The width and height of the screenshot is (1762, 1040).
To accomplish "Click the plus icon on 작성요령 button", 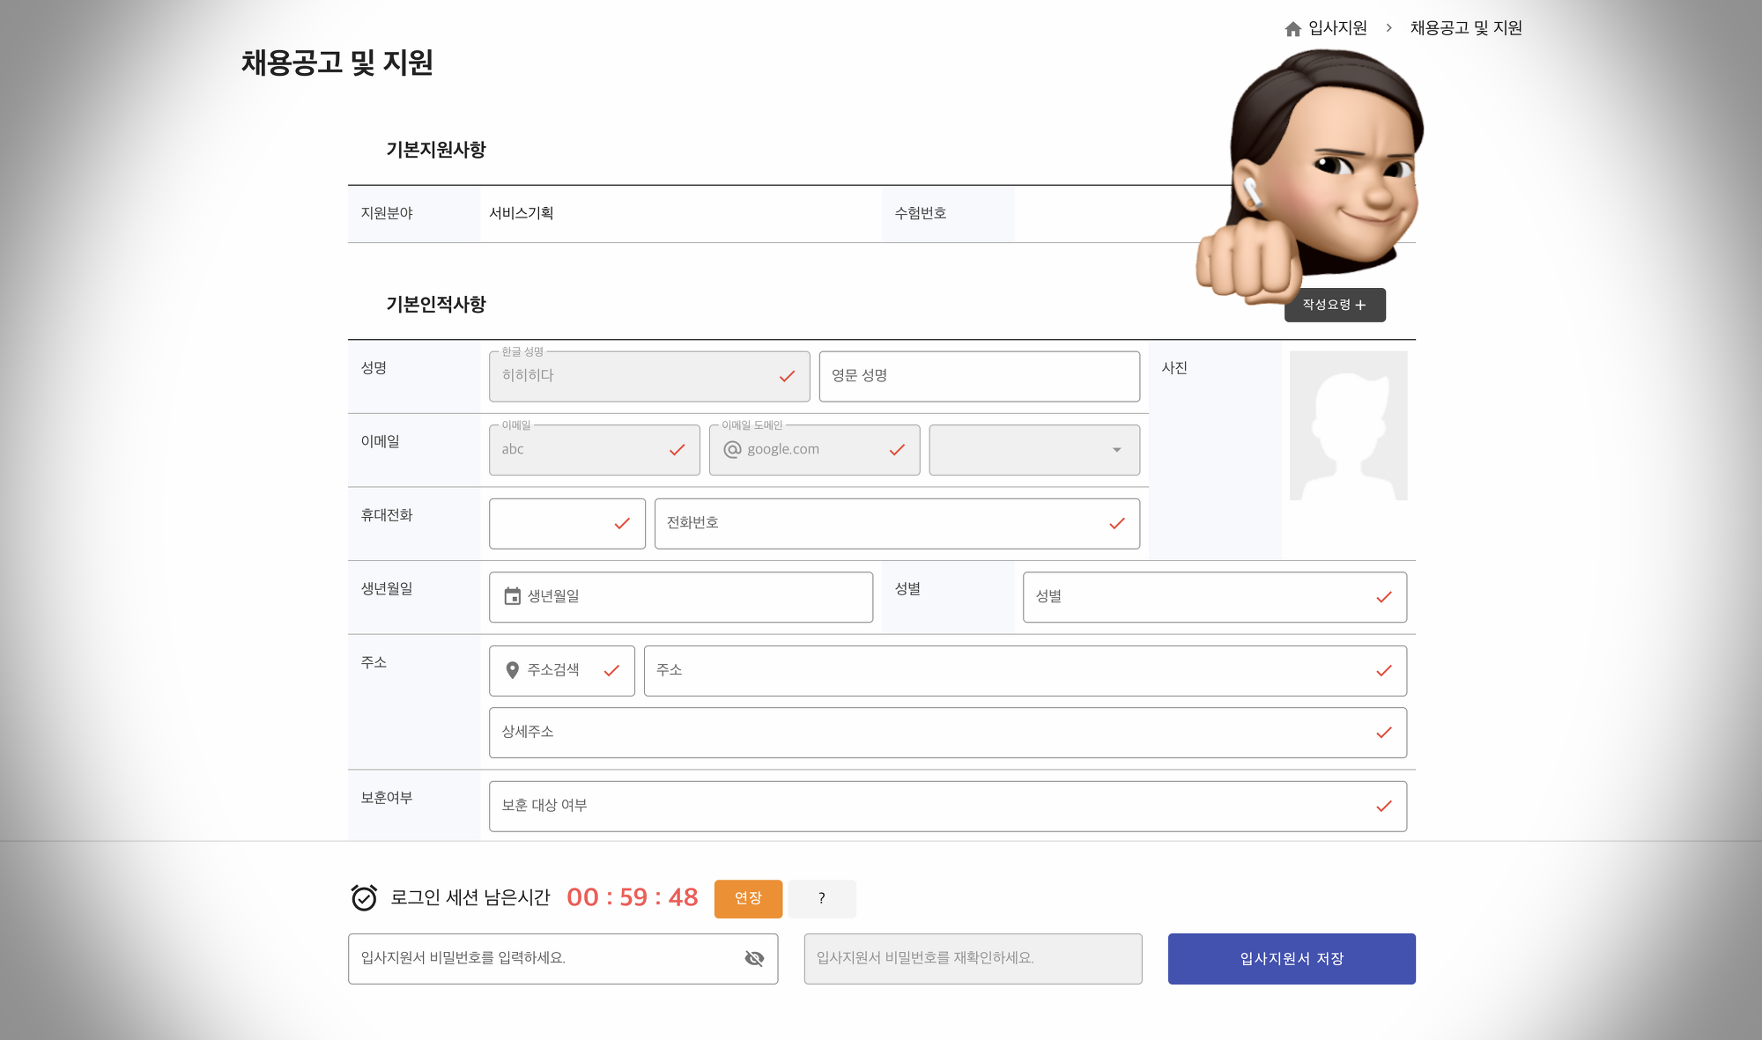I will pos(1360,305).
